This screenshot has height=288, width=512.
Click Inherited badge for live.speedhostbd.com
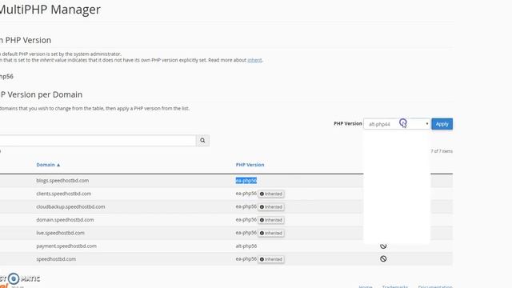tap(271, 233)
